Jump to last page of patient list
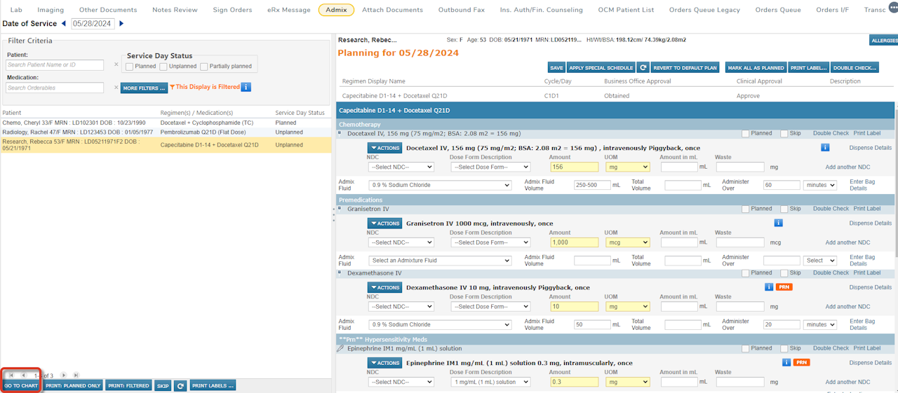The height and width of the screenshot is (393, 898). tap(76, 375)
